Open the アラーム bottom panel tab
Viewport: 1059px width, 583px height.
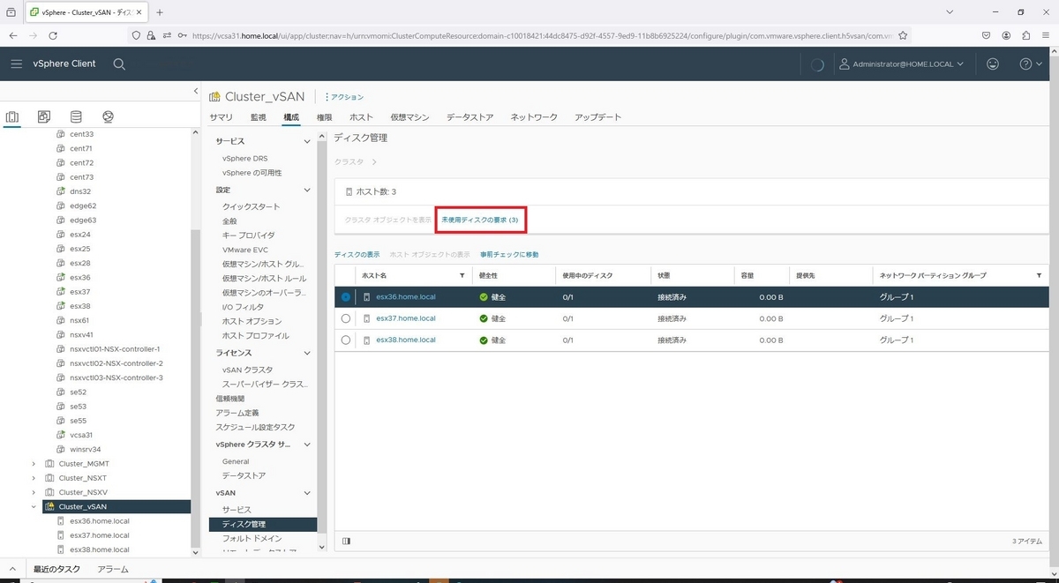pos(113,570)
